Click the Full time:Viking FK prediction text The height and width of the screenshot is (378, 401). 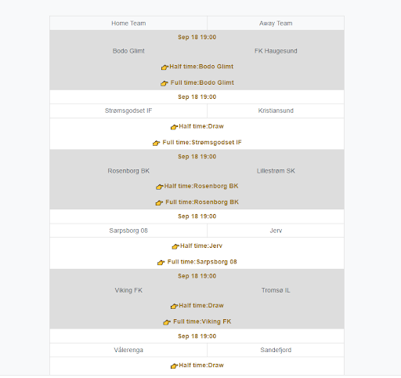[x=202, y=322]
